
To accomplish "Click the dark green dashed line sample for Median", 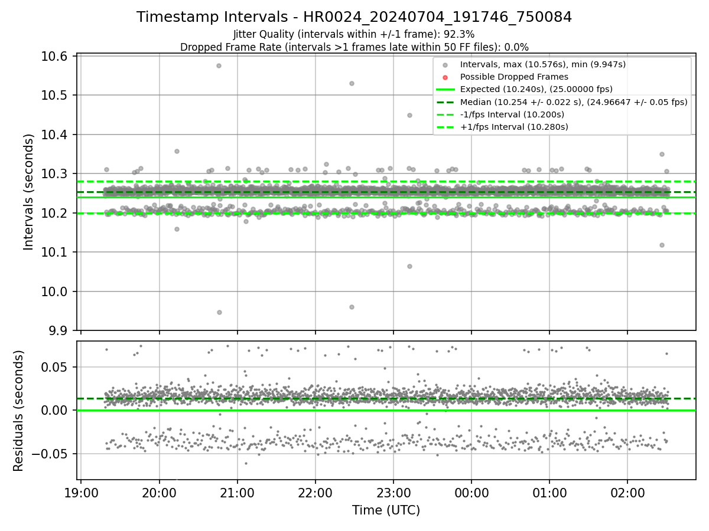I will 445,102.
